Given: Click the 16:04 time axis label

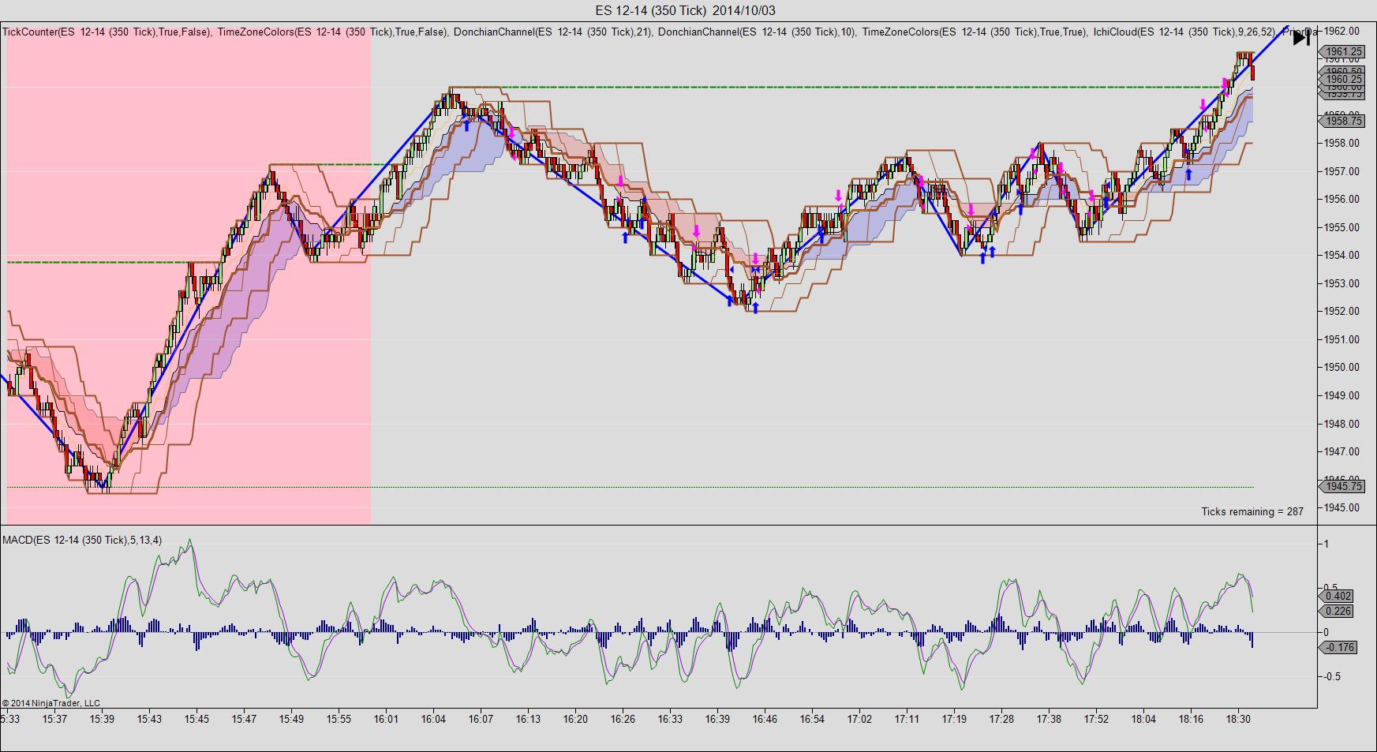Looking at the screenshot, I should point(434,719).
